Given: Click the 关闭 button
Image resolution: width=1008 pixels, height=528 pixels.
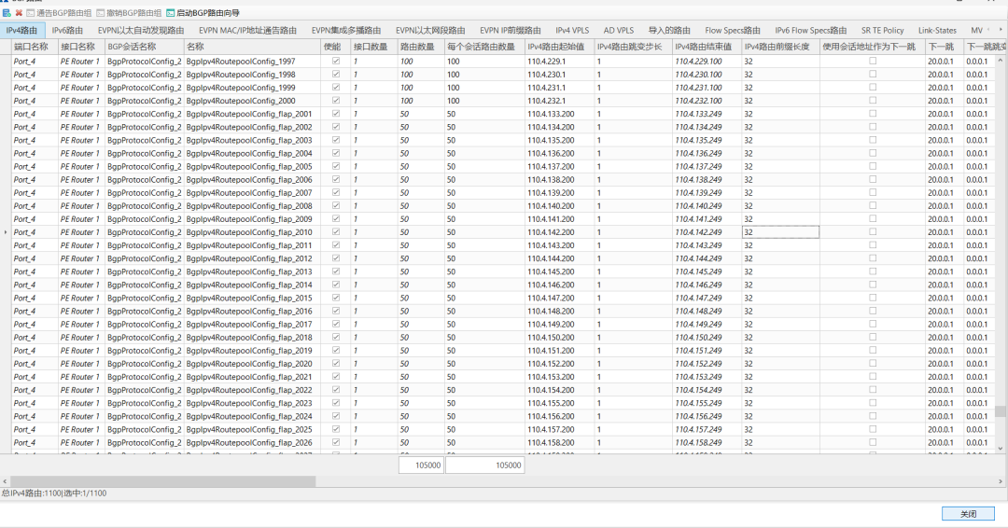Looking at the screenshot, I should tap(968, 514).
